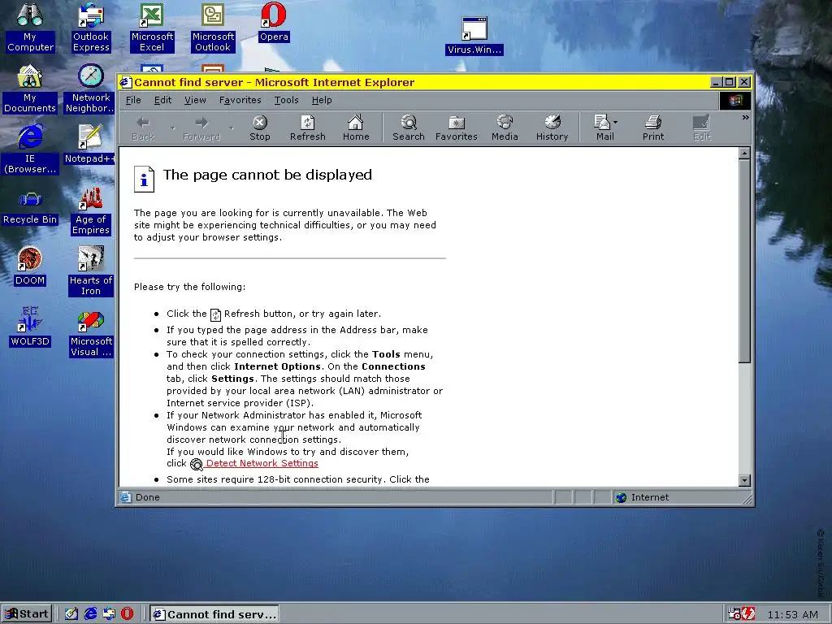The height and width of the screenshot is (624, 832).
Task: Click the red system tray icon
Action: tap(748, 613)
